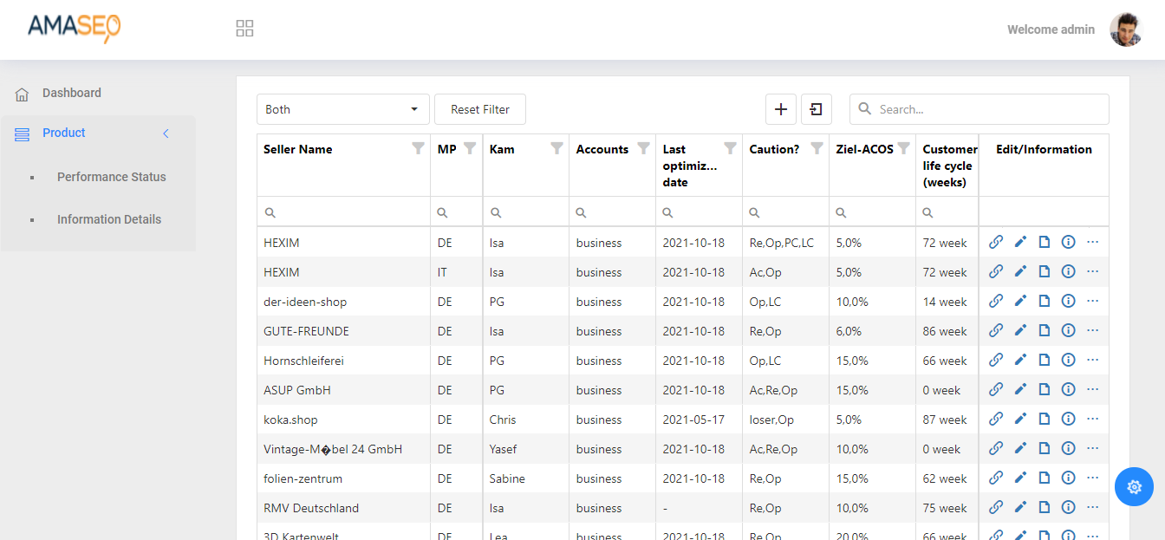Open link icon for GUTE-FREUNDE row
Image resolution: width=1165 pixels, height=540 pixels.
pos(996,331)
